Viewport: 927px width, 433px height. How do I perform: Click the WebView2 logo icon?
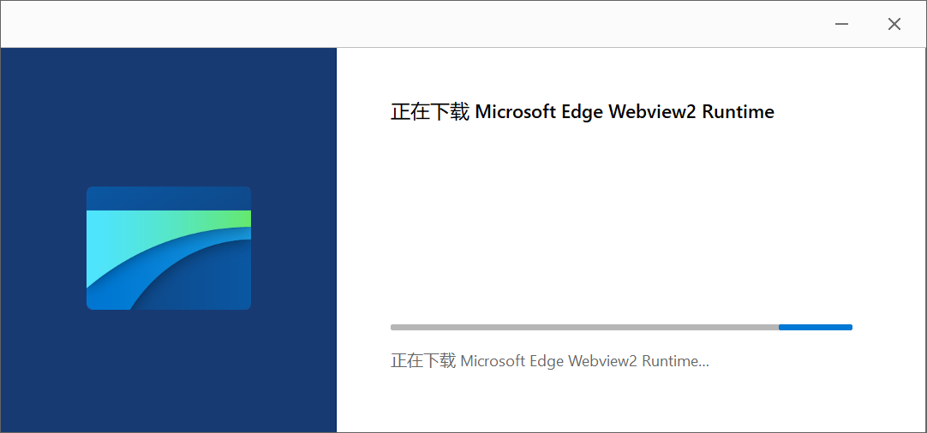pos(169,248)
